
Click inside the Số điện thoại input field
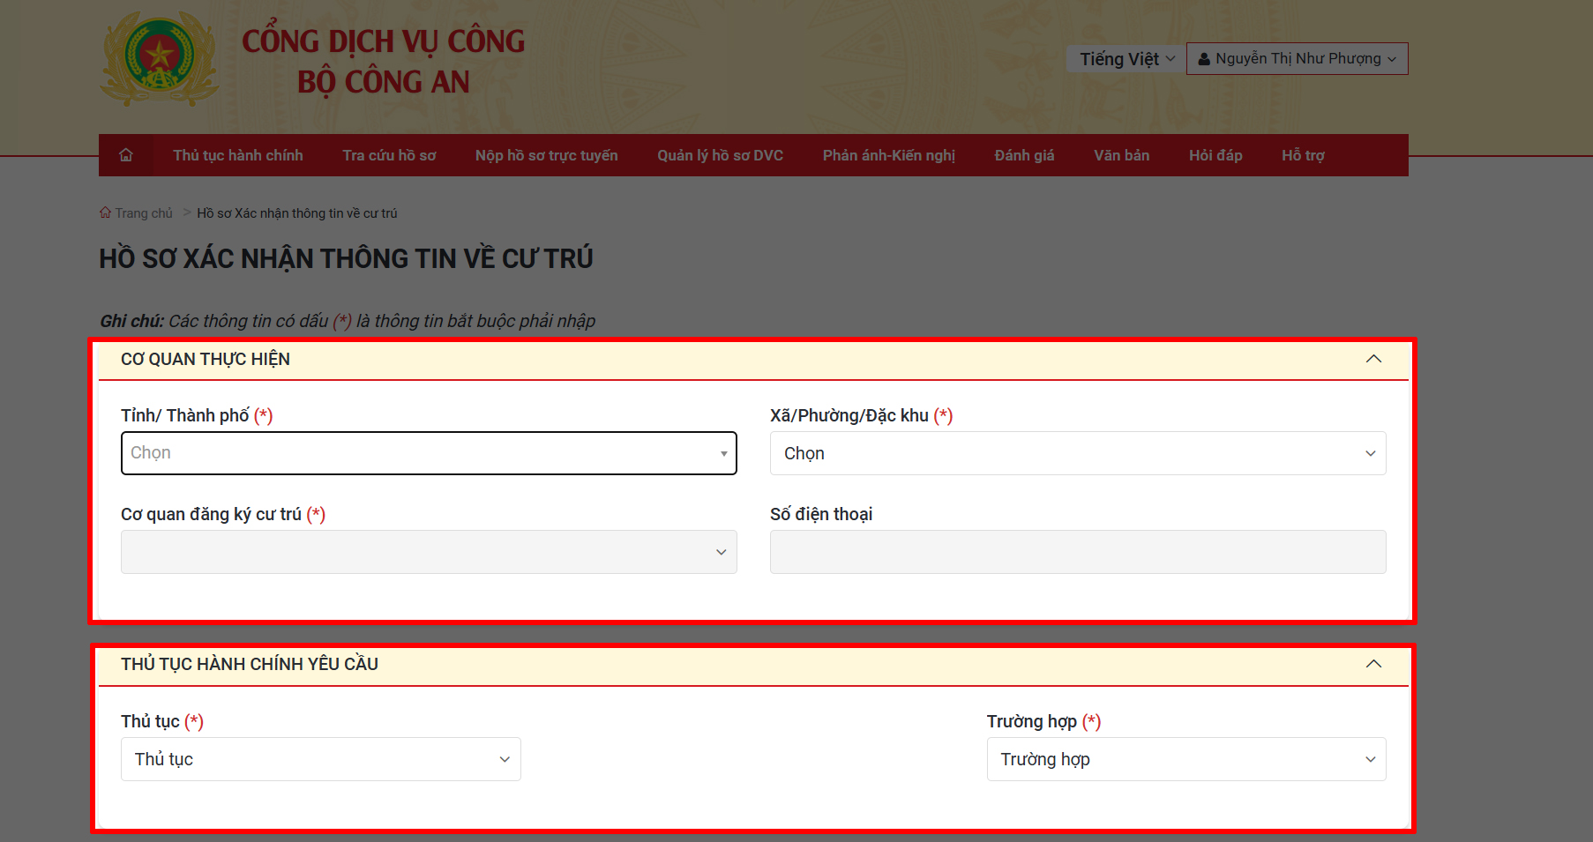tap(1077, 551)
